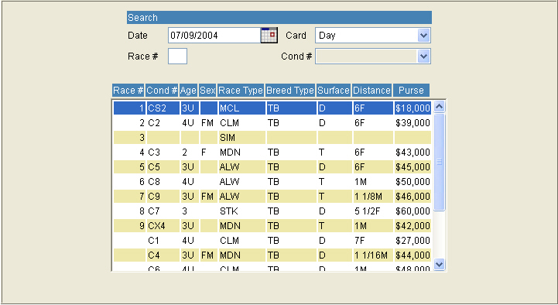
Task: Select the C4 condition cell
Action: point(163,255)
